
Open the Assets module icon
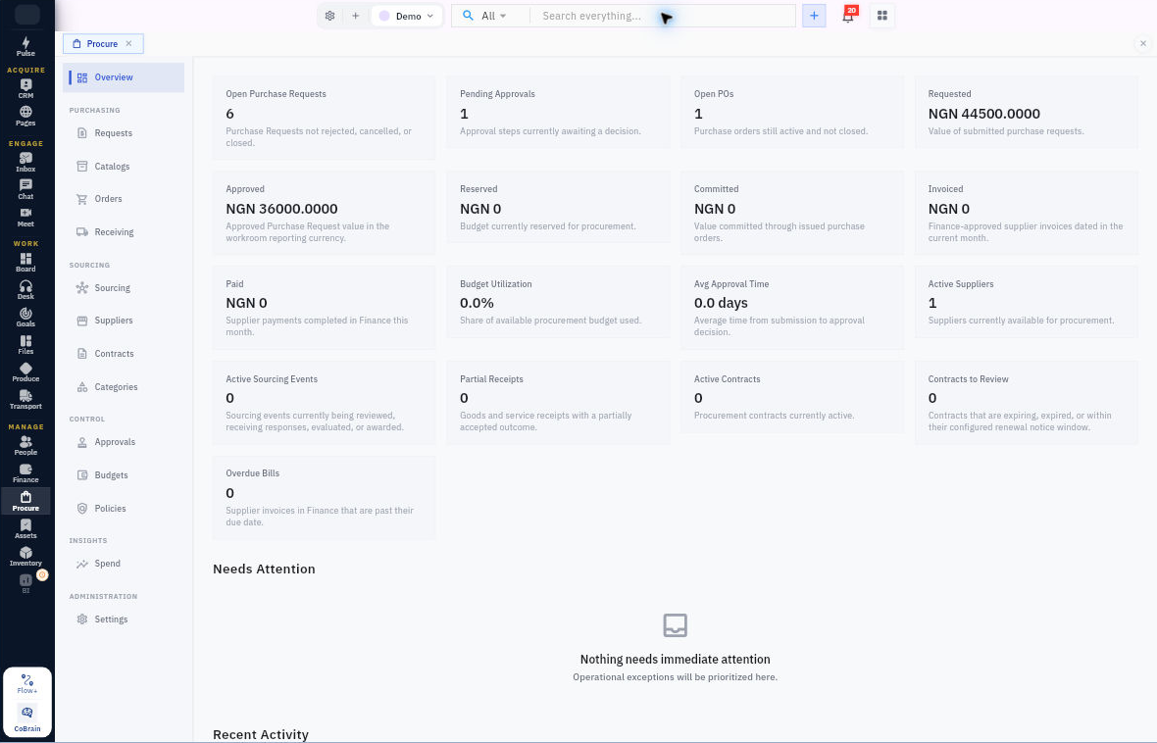pyautogui.click(x=25, y=528)
